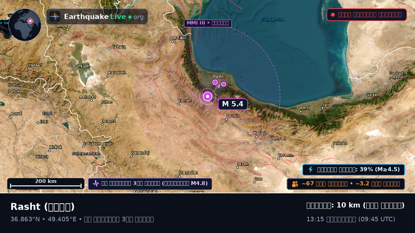Click the M 5.4 magnitude label
Screen dimensions: 415x233
(233, 104)
